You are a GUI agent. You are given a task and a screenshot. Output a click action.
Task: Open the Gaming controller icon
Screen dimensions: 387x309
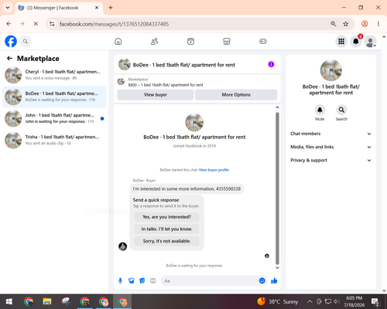point(263,42)
